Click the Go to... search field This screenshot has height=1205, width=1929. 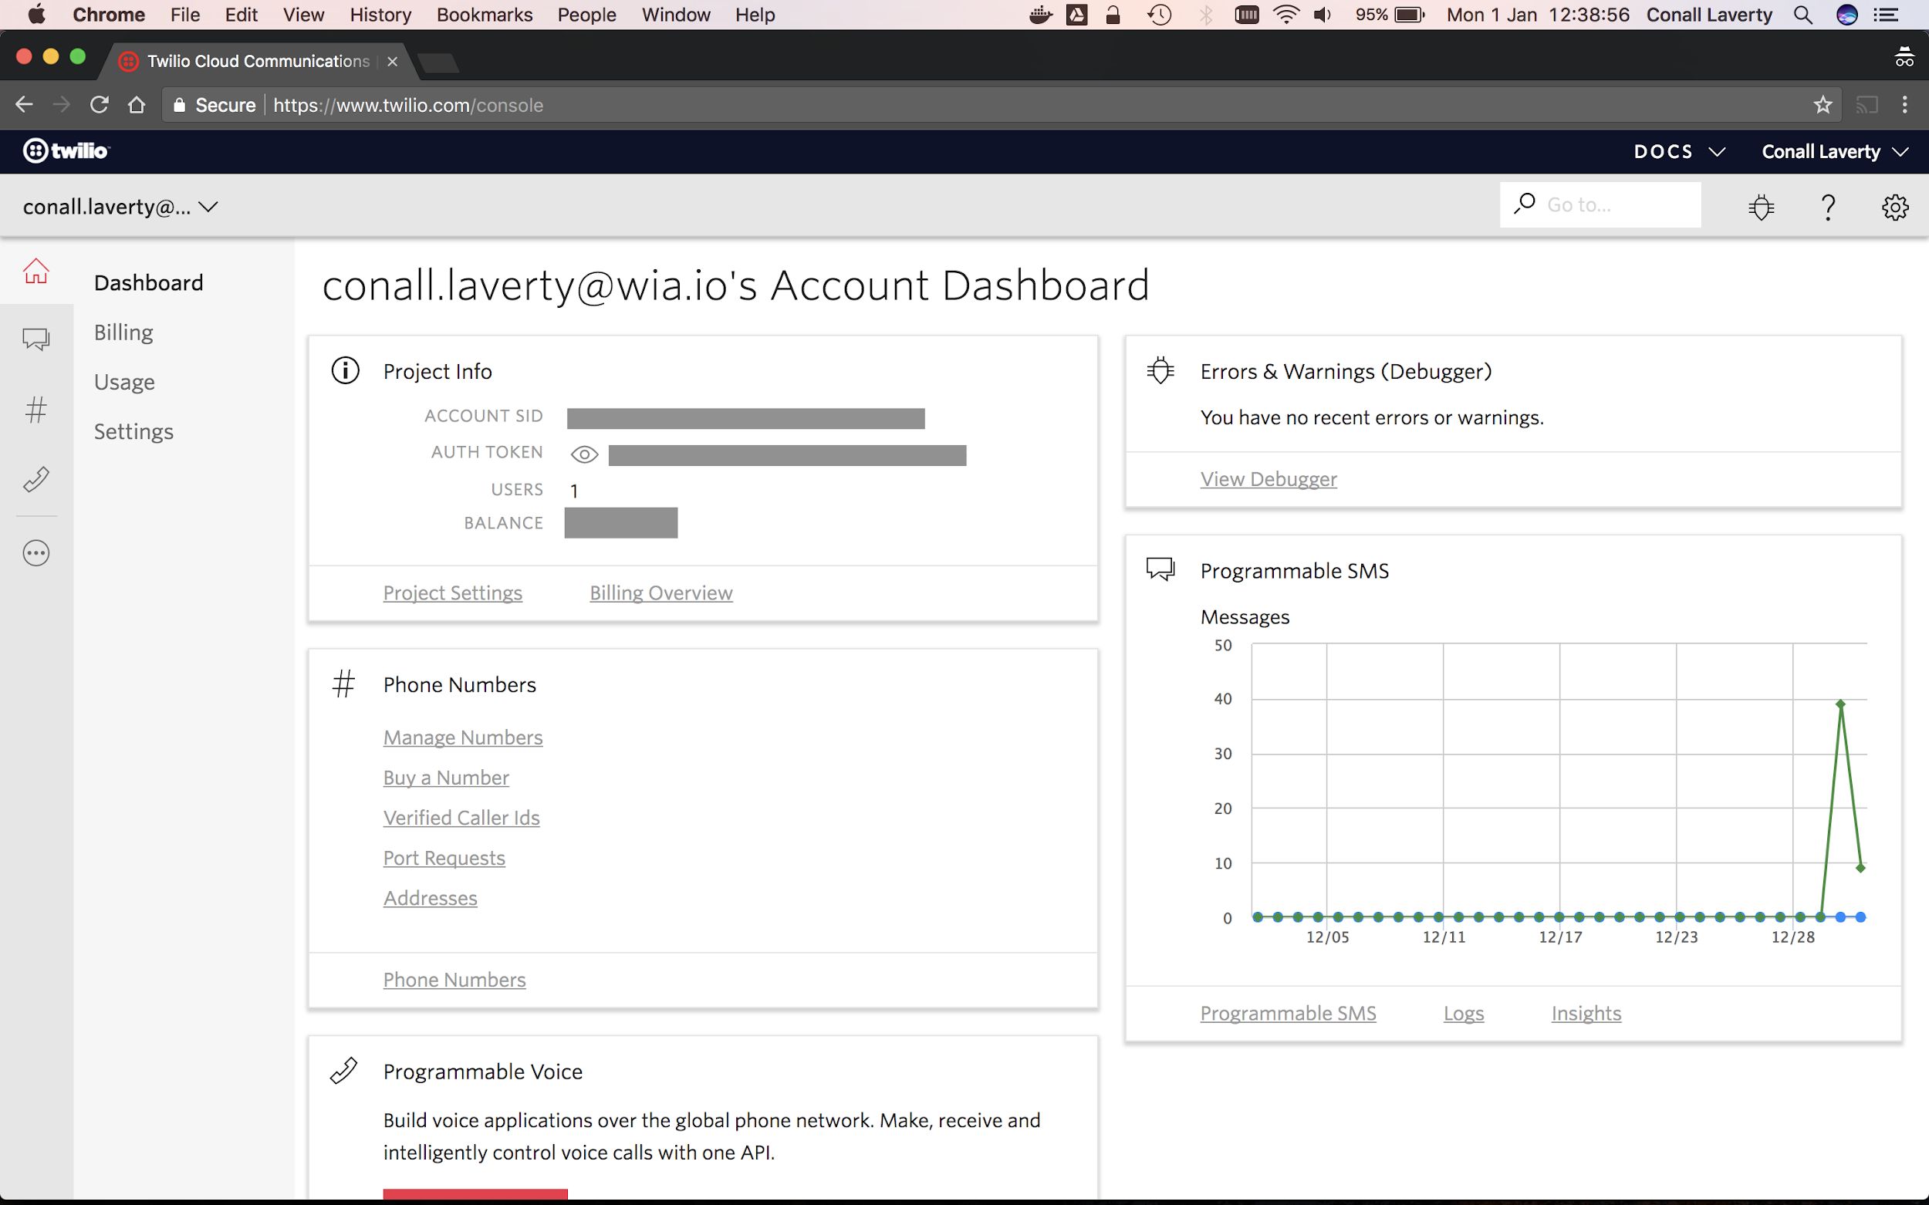[x=1600, y=204]
